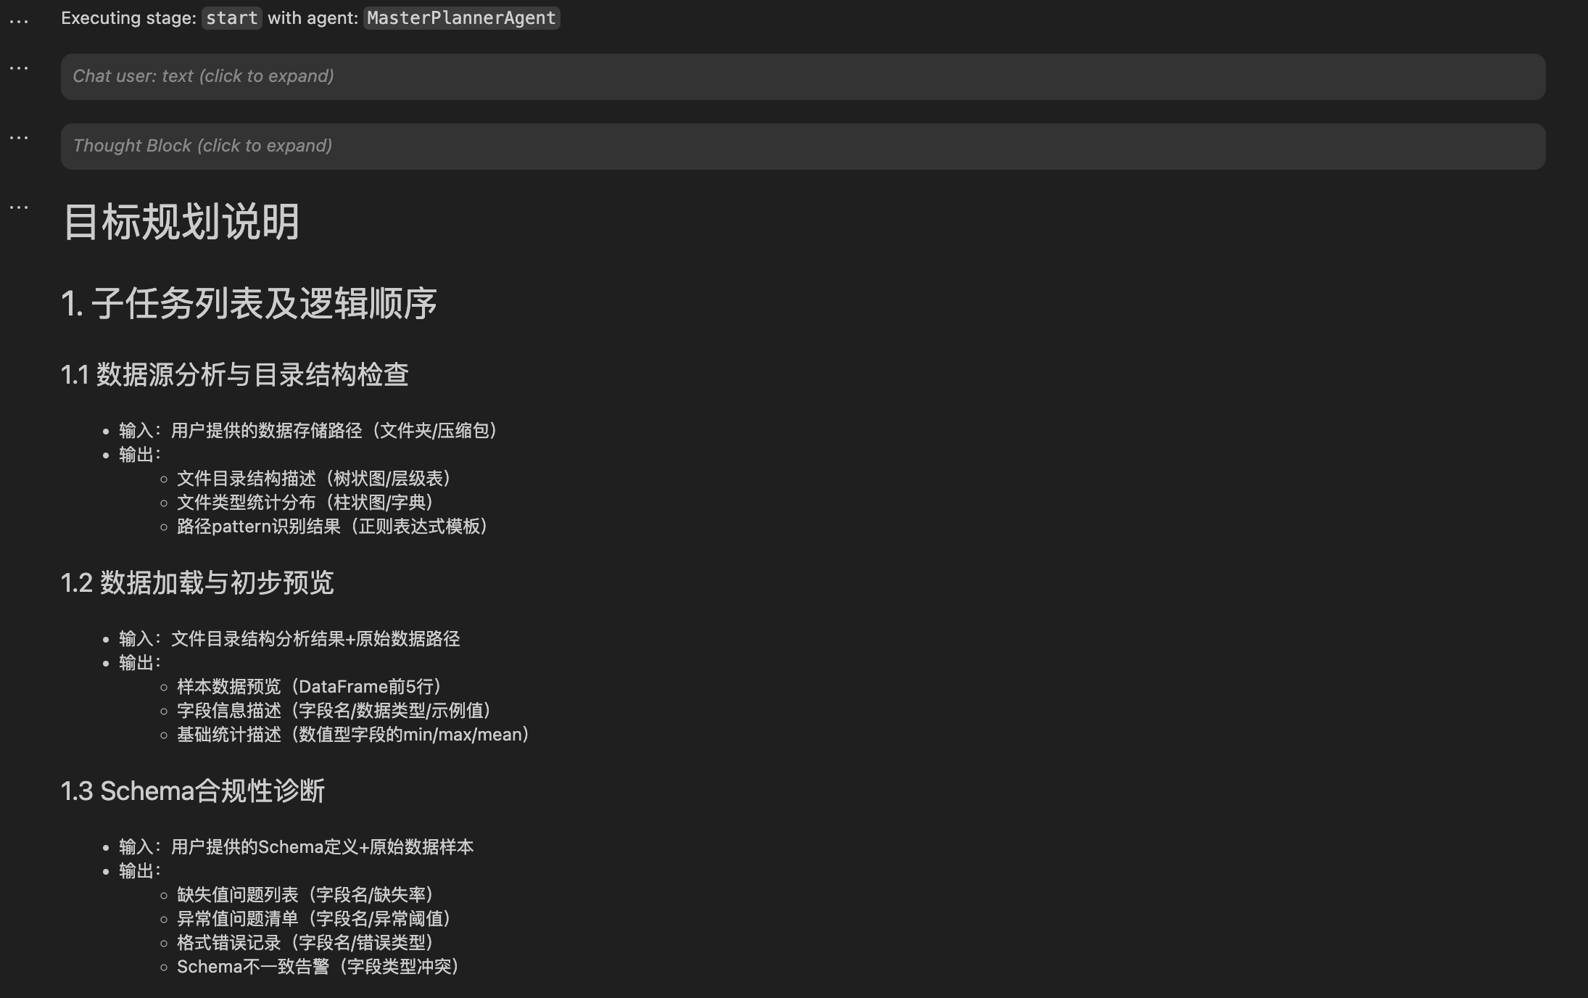1588x998 pixels.
Task: Click the Schema不一致告警 list item
Action: (x=318, y=967)
